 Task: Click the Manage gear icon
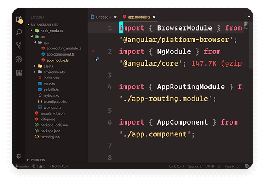pos(19,156)
